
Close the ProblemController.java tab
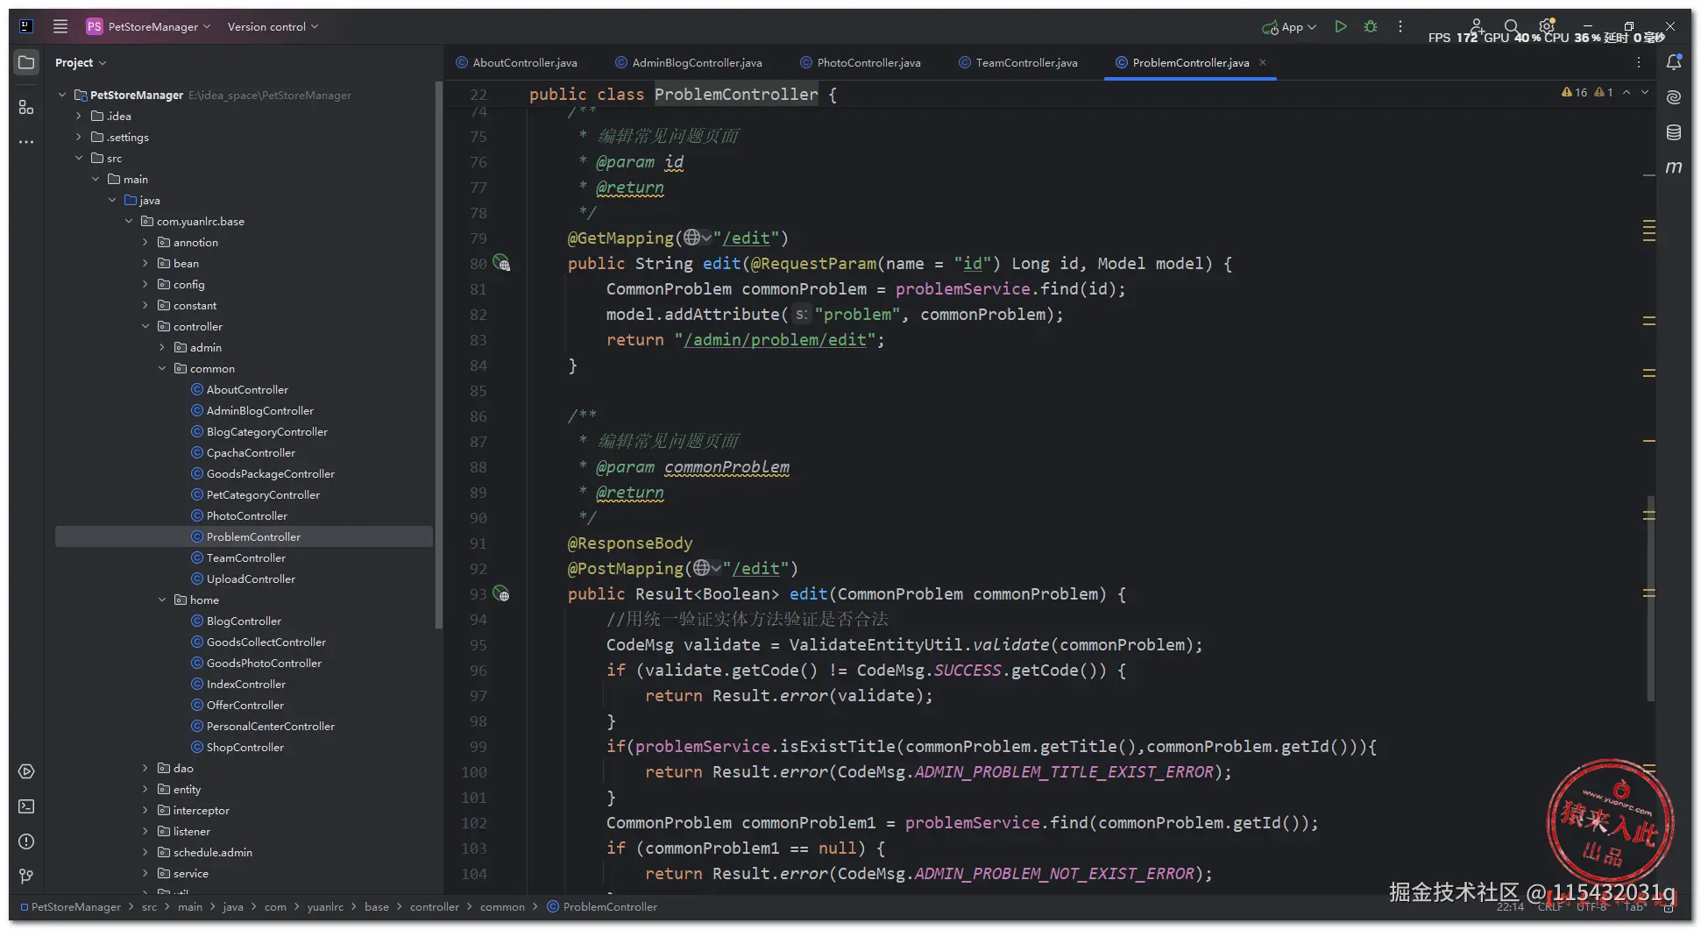(1263, 62)
